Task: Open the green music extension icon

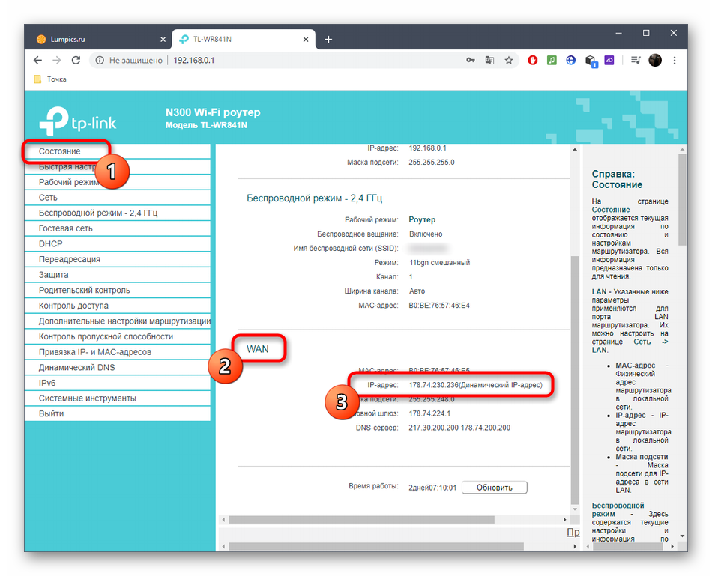Action: [x=552, y=60]
